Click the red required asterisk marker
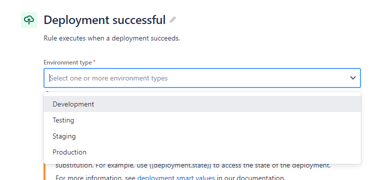The height and width of the screenshot is (180, 388). pos(94,62)
